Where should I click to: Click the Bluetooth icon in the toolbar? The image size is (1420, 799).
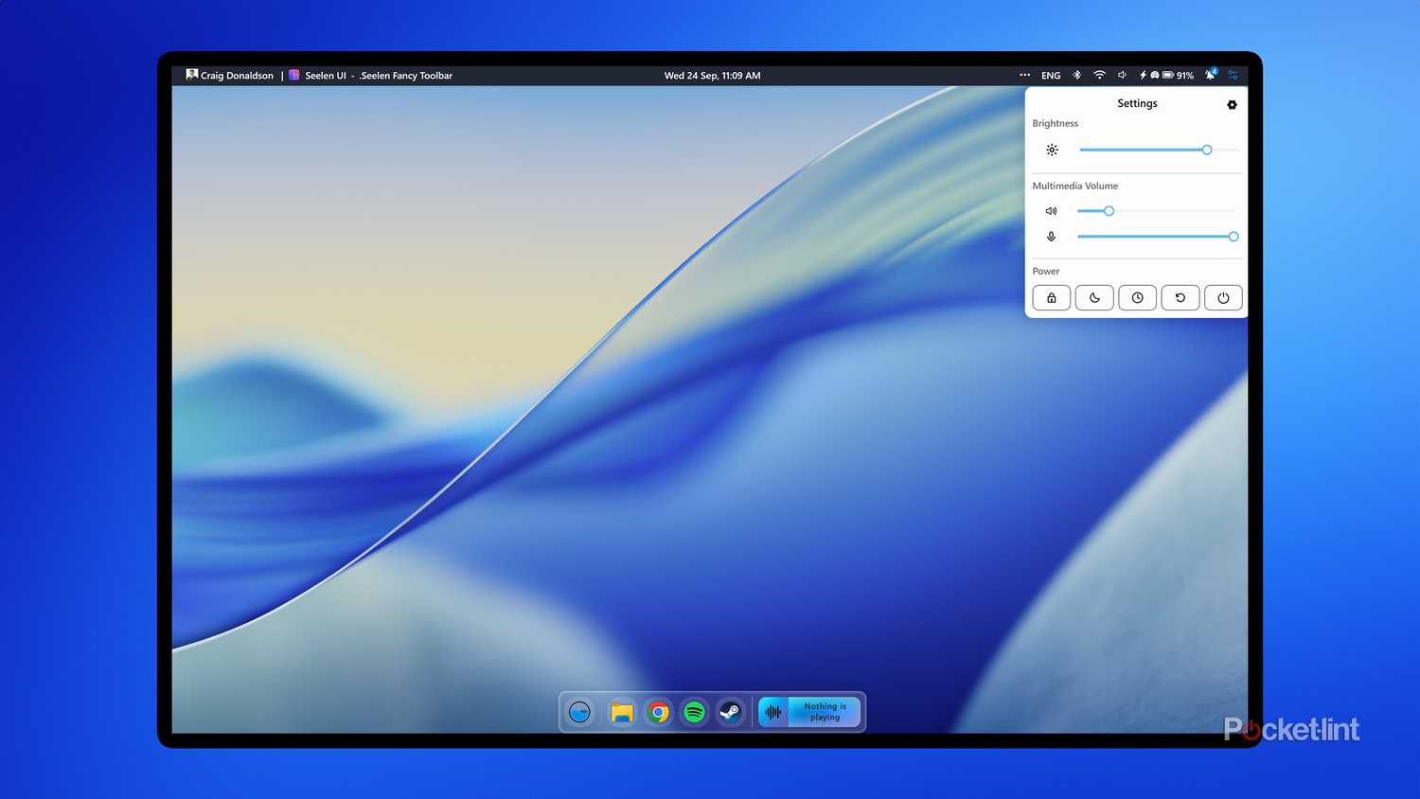1076,76
